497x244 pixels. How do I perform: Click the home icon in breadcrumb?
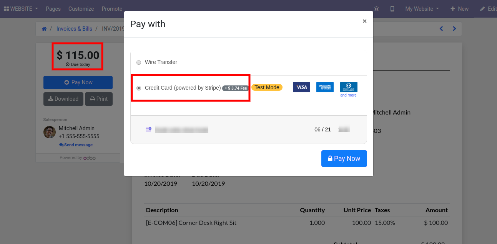[x=44, y=29]
